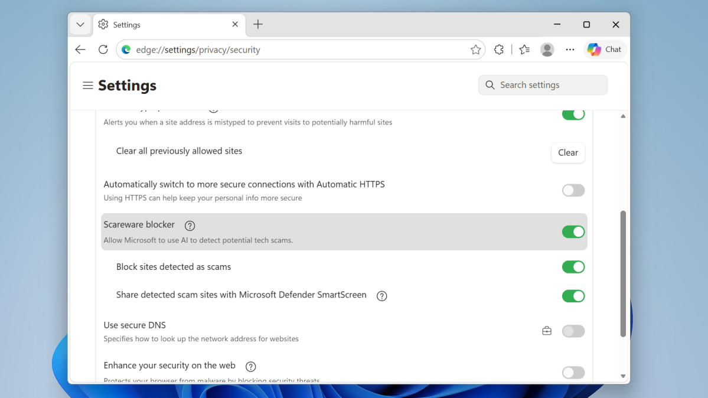
Task: Open the tab actions chevron menu
Action: (x=80, y=24)
